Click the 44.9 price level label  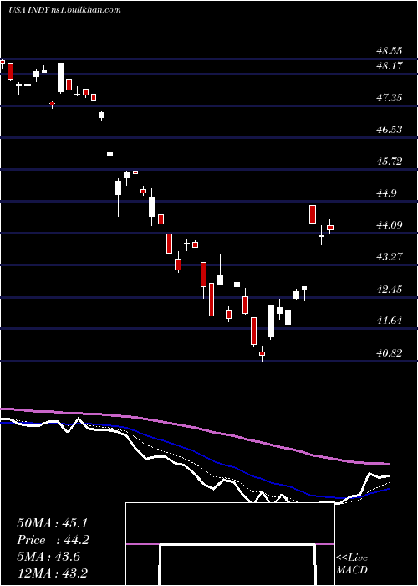coord(386,193)
